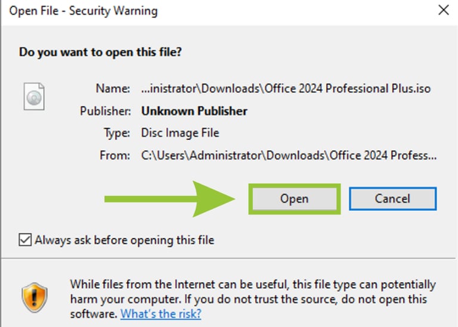458x327 pixels.
Task: Click the green arrow pointing at Open
Action: coord(170,199)
